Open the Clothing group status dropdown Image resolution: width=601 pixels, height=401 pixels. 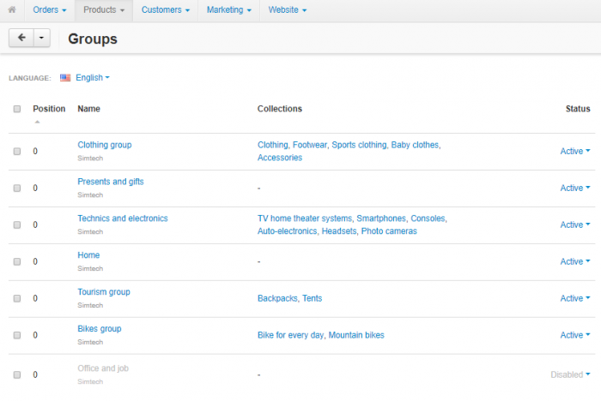pos(575,151)
